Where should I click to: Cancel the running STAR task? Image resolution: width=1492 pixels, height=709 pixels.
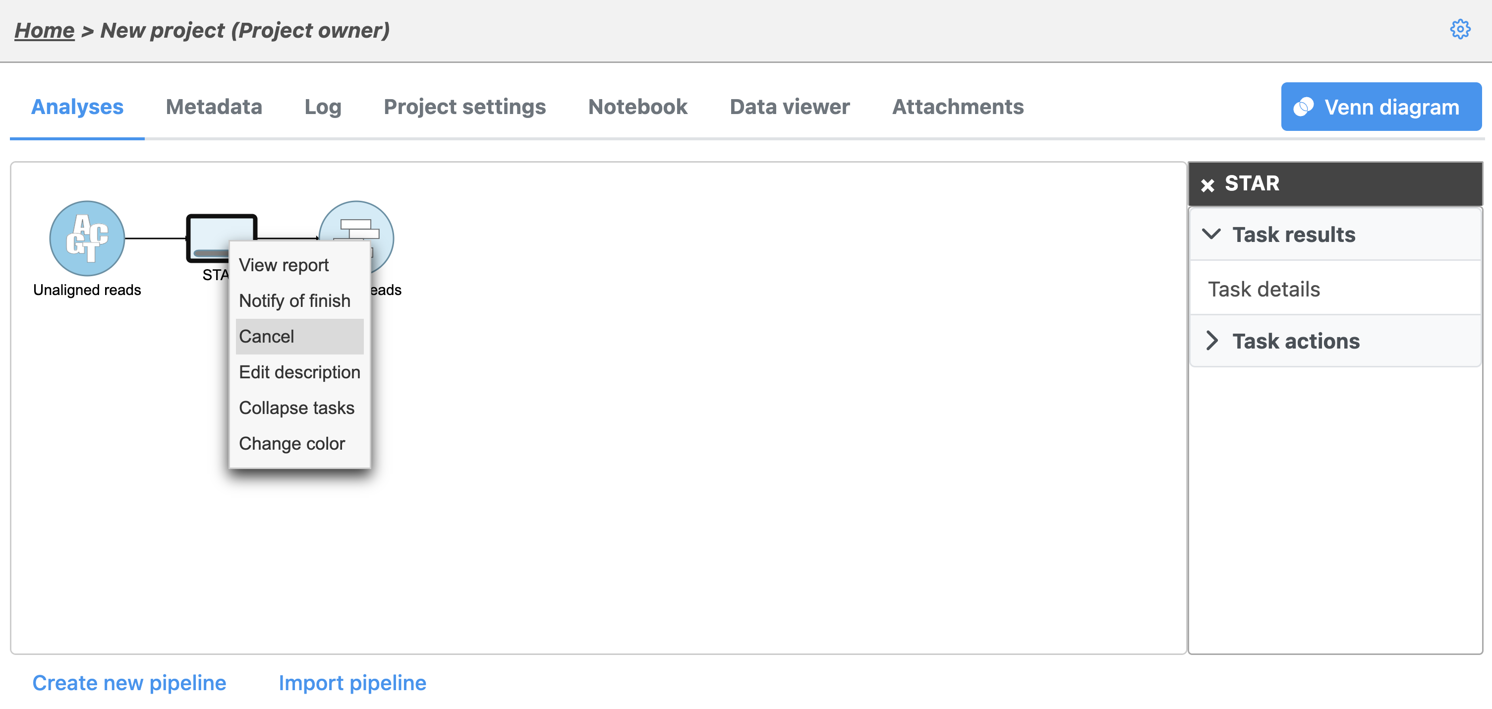pyautogui.click(x=267, y=337)
